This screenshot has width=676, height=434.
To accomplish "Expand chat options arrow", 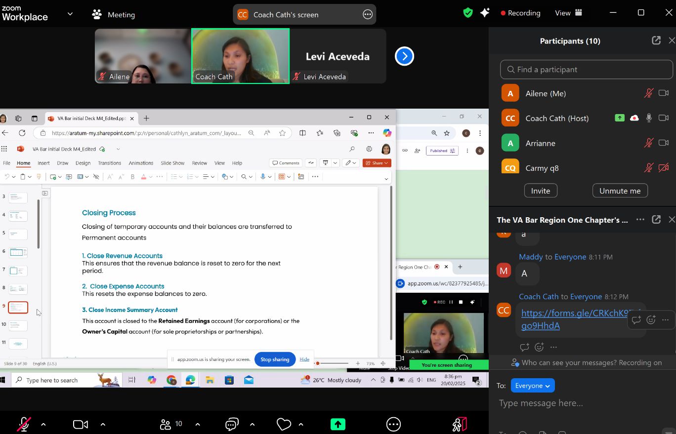I will pos(253,424).
